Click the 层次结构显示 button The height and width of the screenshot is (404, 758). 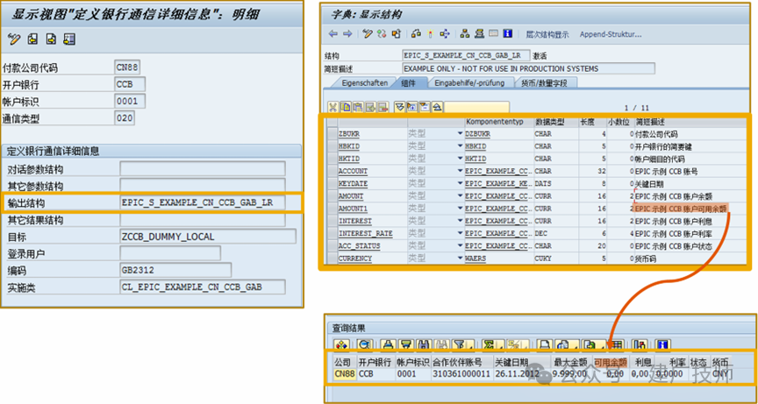(547, 34)
